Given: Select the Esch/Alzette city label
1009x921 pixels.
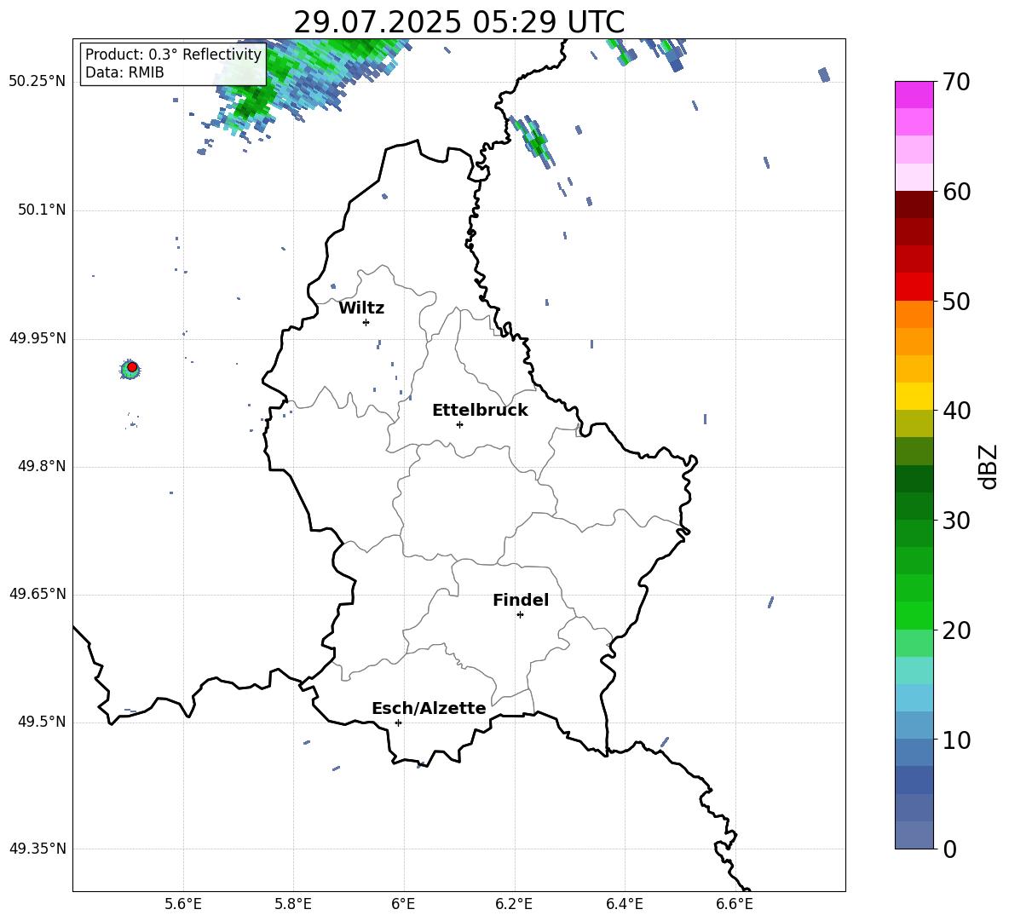Looking at the screenshot, I should pos(429,708).
